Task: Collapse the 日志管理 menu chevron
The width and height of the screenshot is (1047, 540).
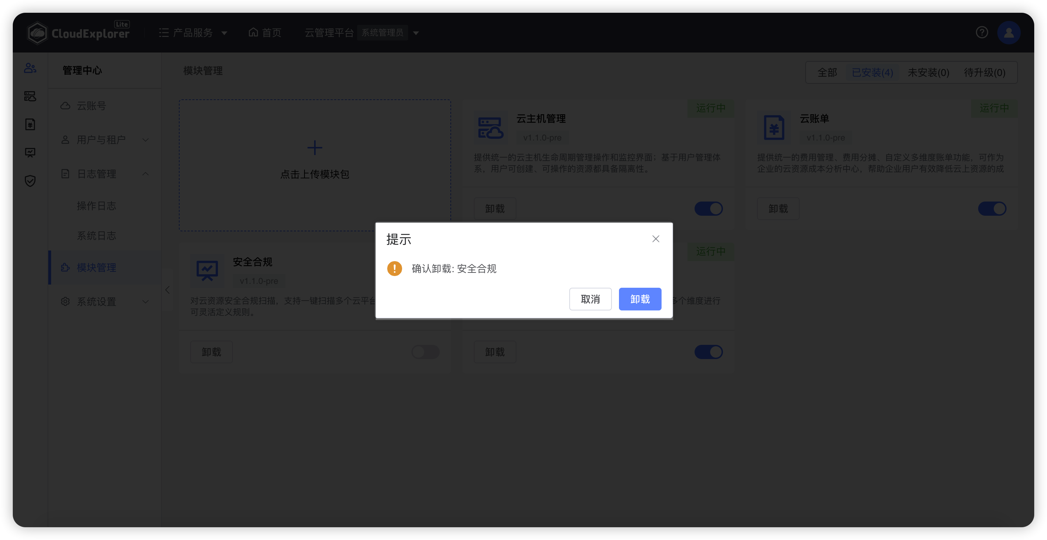Action: [x=146, y=174]
